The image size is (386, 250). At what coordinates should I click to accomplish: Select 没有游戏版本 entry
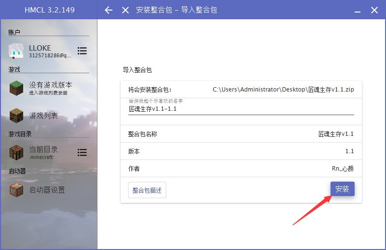(51, 88)
